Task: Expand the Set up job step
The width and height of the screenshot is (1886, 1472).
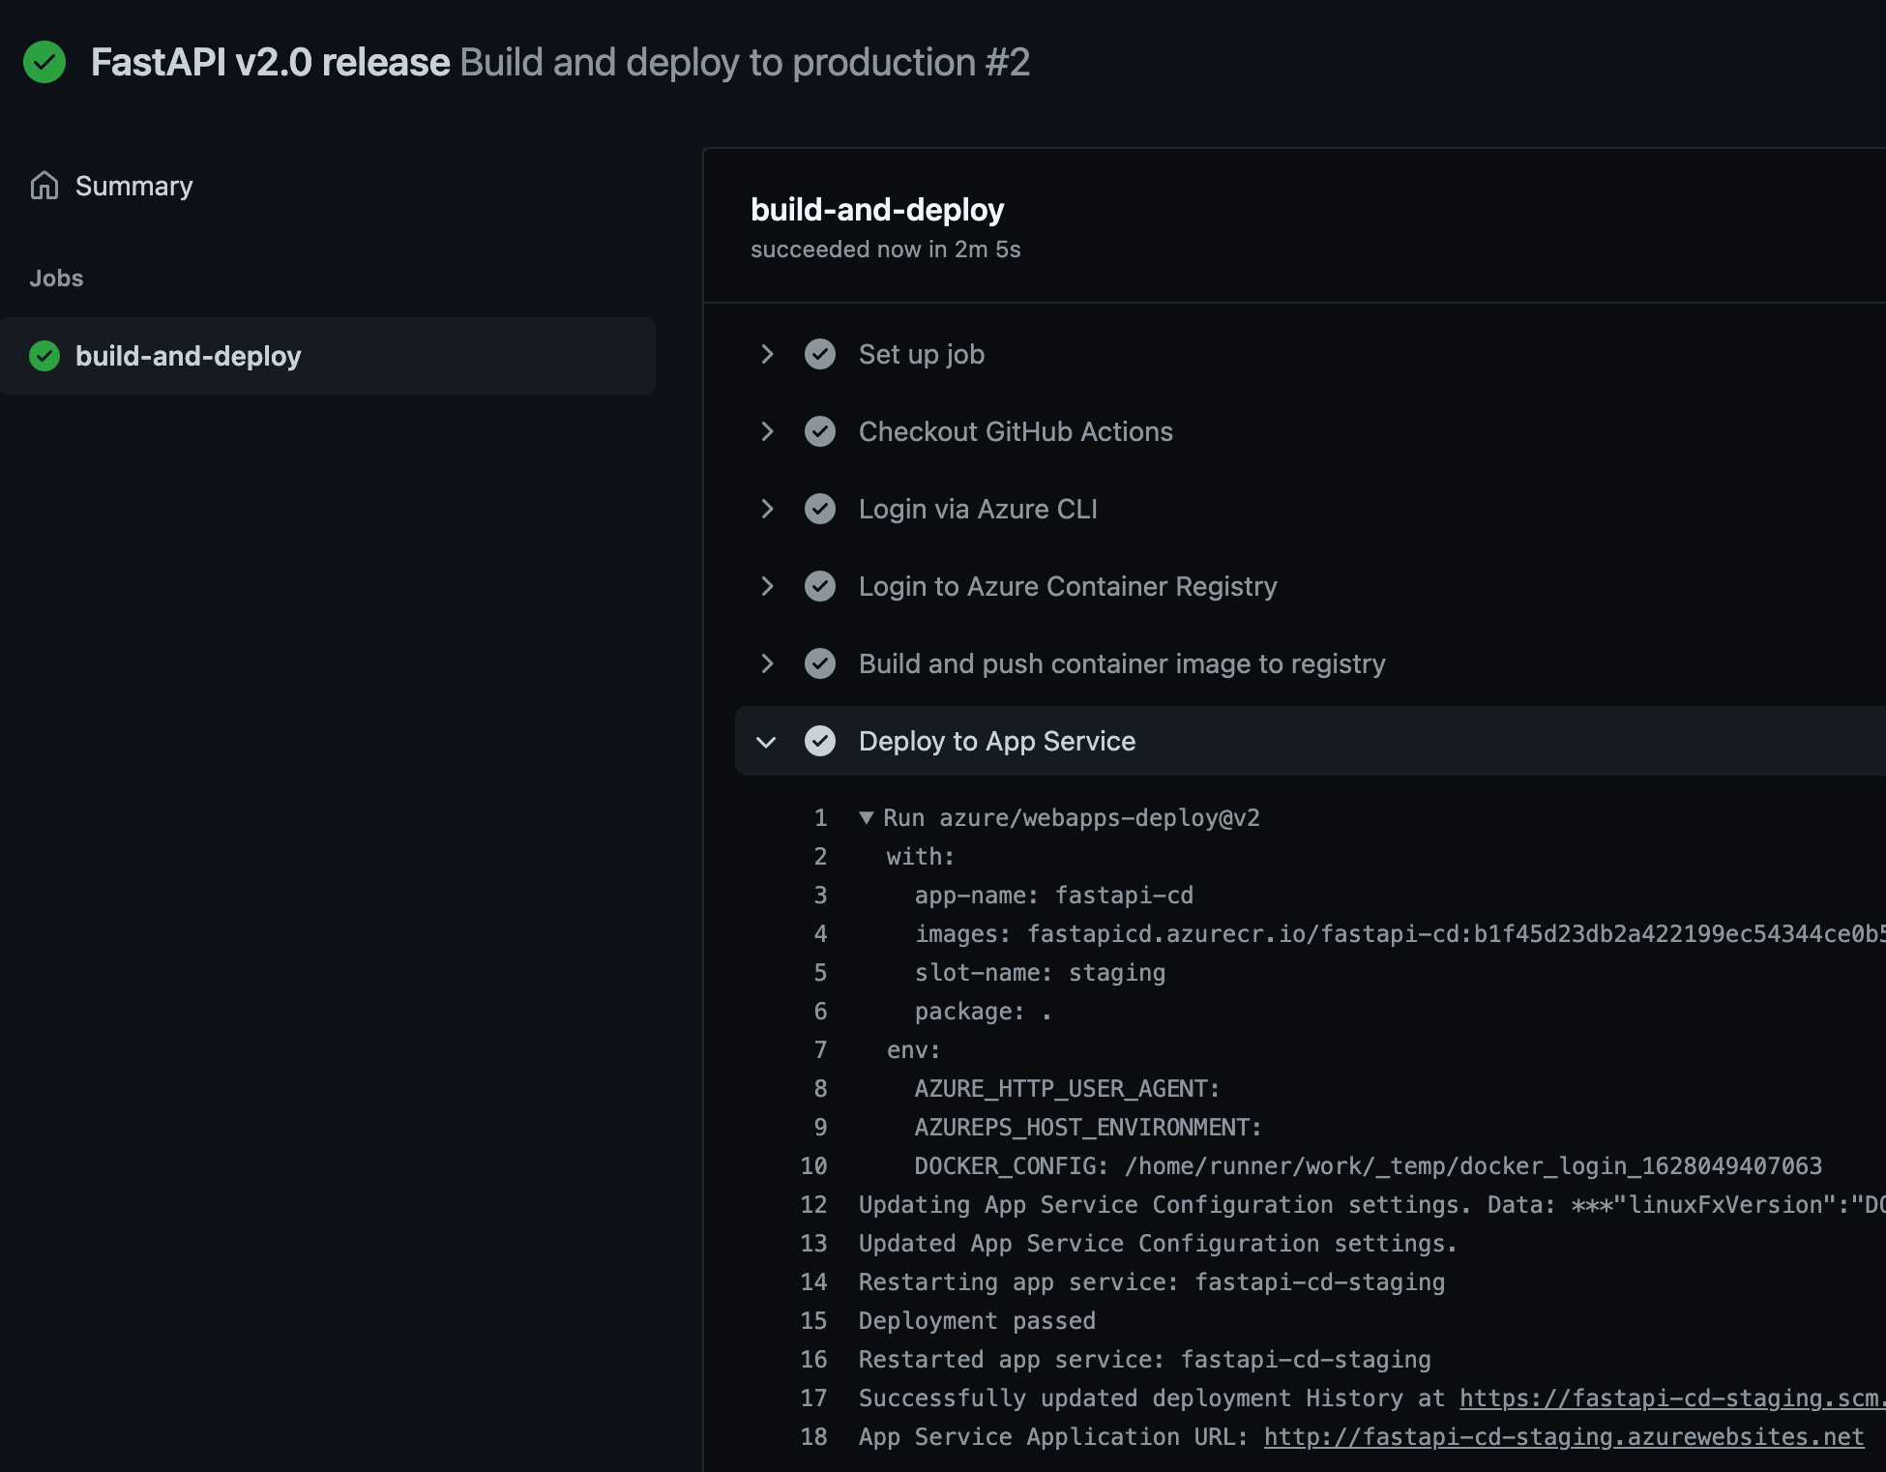Action: point(767,354)
